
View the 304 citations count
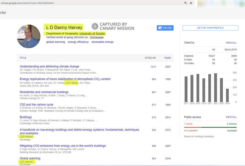coord(154,159)
